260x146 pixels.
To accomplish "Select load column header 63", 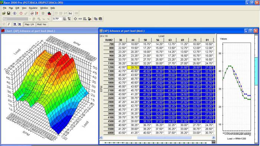I will pos(170,40).
